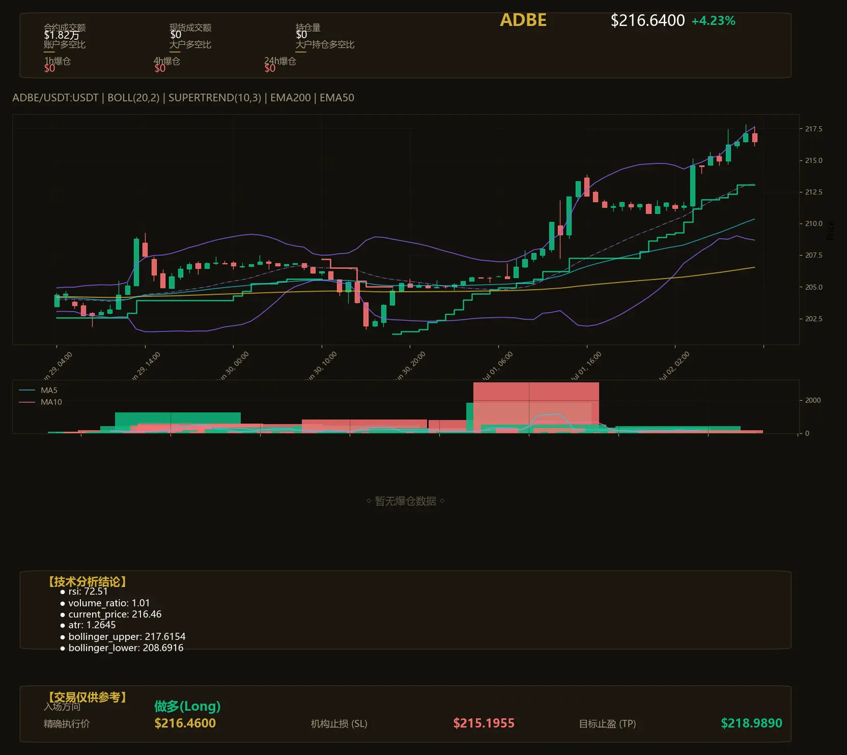Click the 【技术分析结论】 section heading

[x=87, y=582]
